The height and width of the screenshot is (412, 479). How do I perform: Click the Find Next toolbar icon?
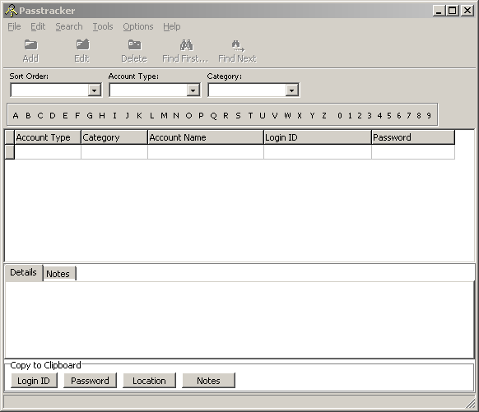click(238, 46)
